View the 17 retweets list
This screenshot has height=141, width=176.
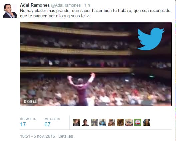(28, 122)
